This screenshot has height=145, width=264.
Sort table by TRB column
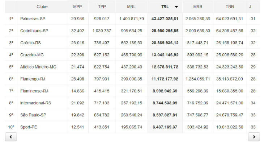click(x=230, y=7)
